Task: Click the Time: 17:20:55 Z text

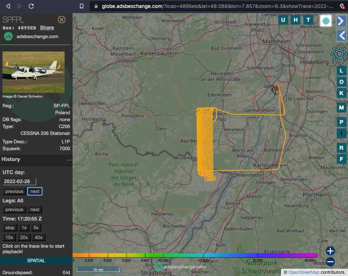Action: coord(22,219)
